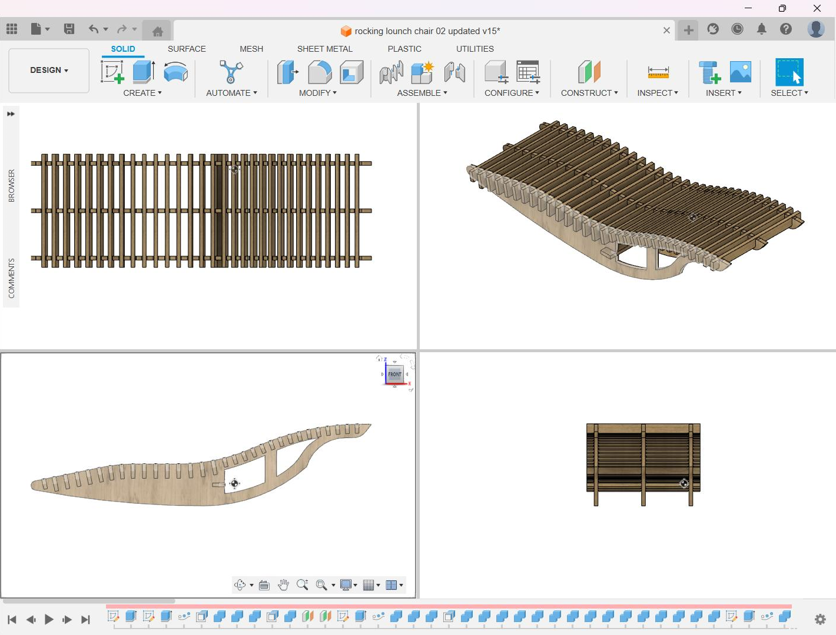
Task: Choose the Fillet tool icon
Action: pos(320,72)
